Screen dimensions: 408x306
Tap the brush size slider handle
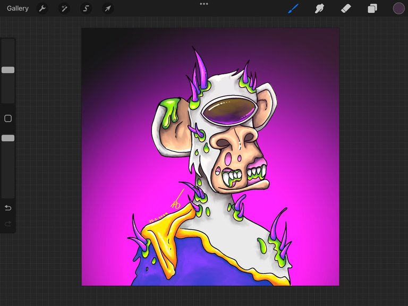click(x=8, y=70)
